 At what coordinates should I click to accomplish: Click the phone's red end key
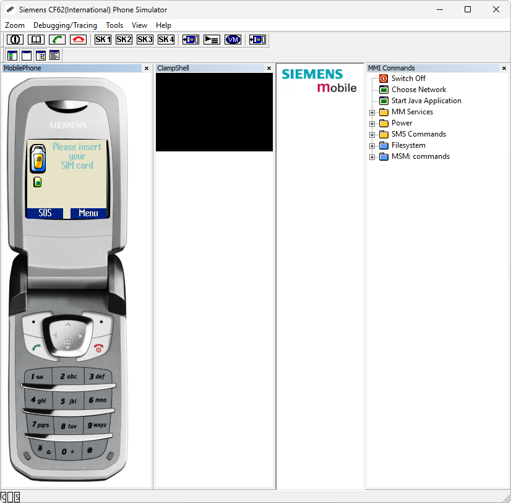pos(98,348)
